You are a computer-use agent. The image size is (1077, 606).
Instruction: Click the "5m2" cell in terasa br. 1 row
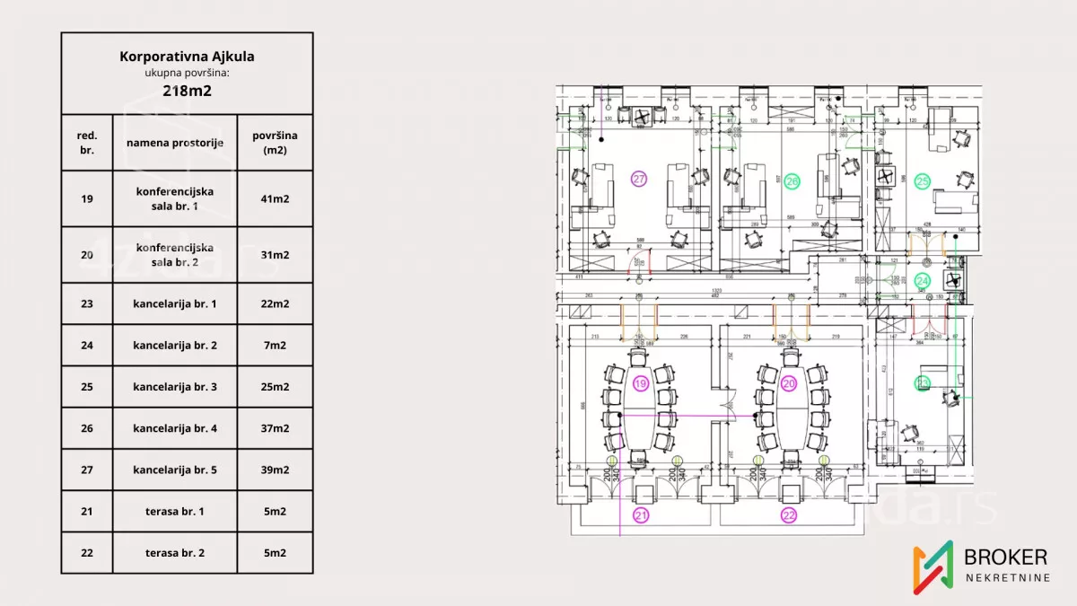pyautogui.click(x=276, y=511)
